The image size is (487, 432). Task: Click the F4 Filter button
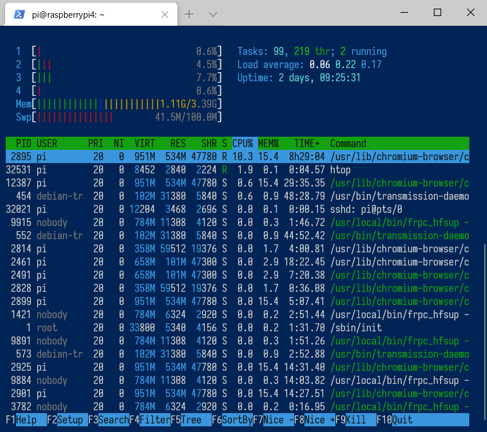(150, 420)
